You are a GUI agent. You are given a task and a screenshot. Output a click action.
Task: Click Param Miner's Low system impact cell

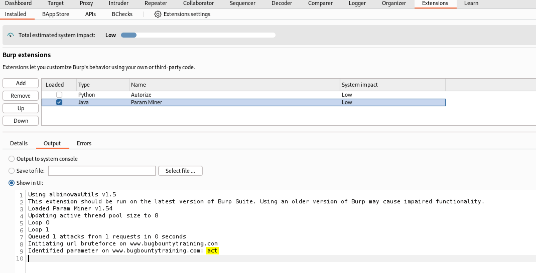pos(347,102)
